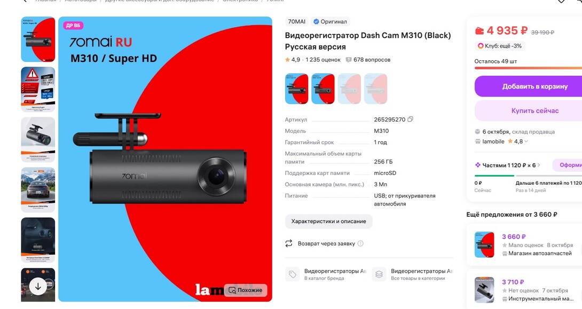Viewport: 582px width, 309px height.
Task: Open the category stack icon
Action: pos(379,274)
